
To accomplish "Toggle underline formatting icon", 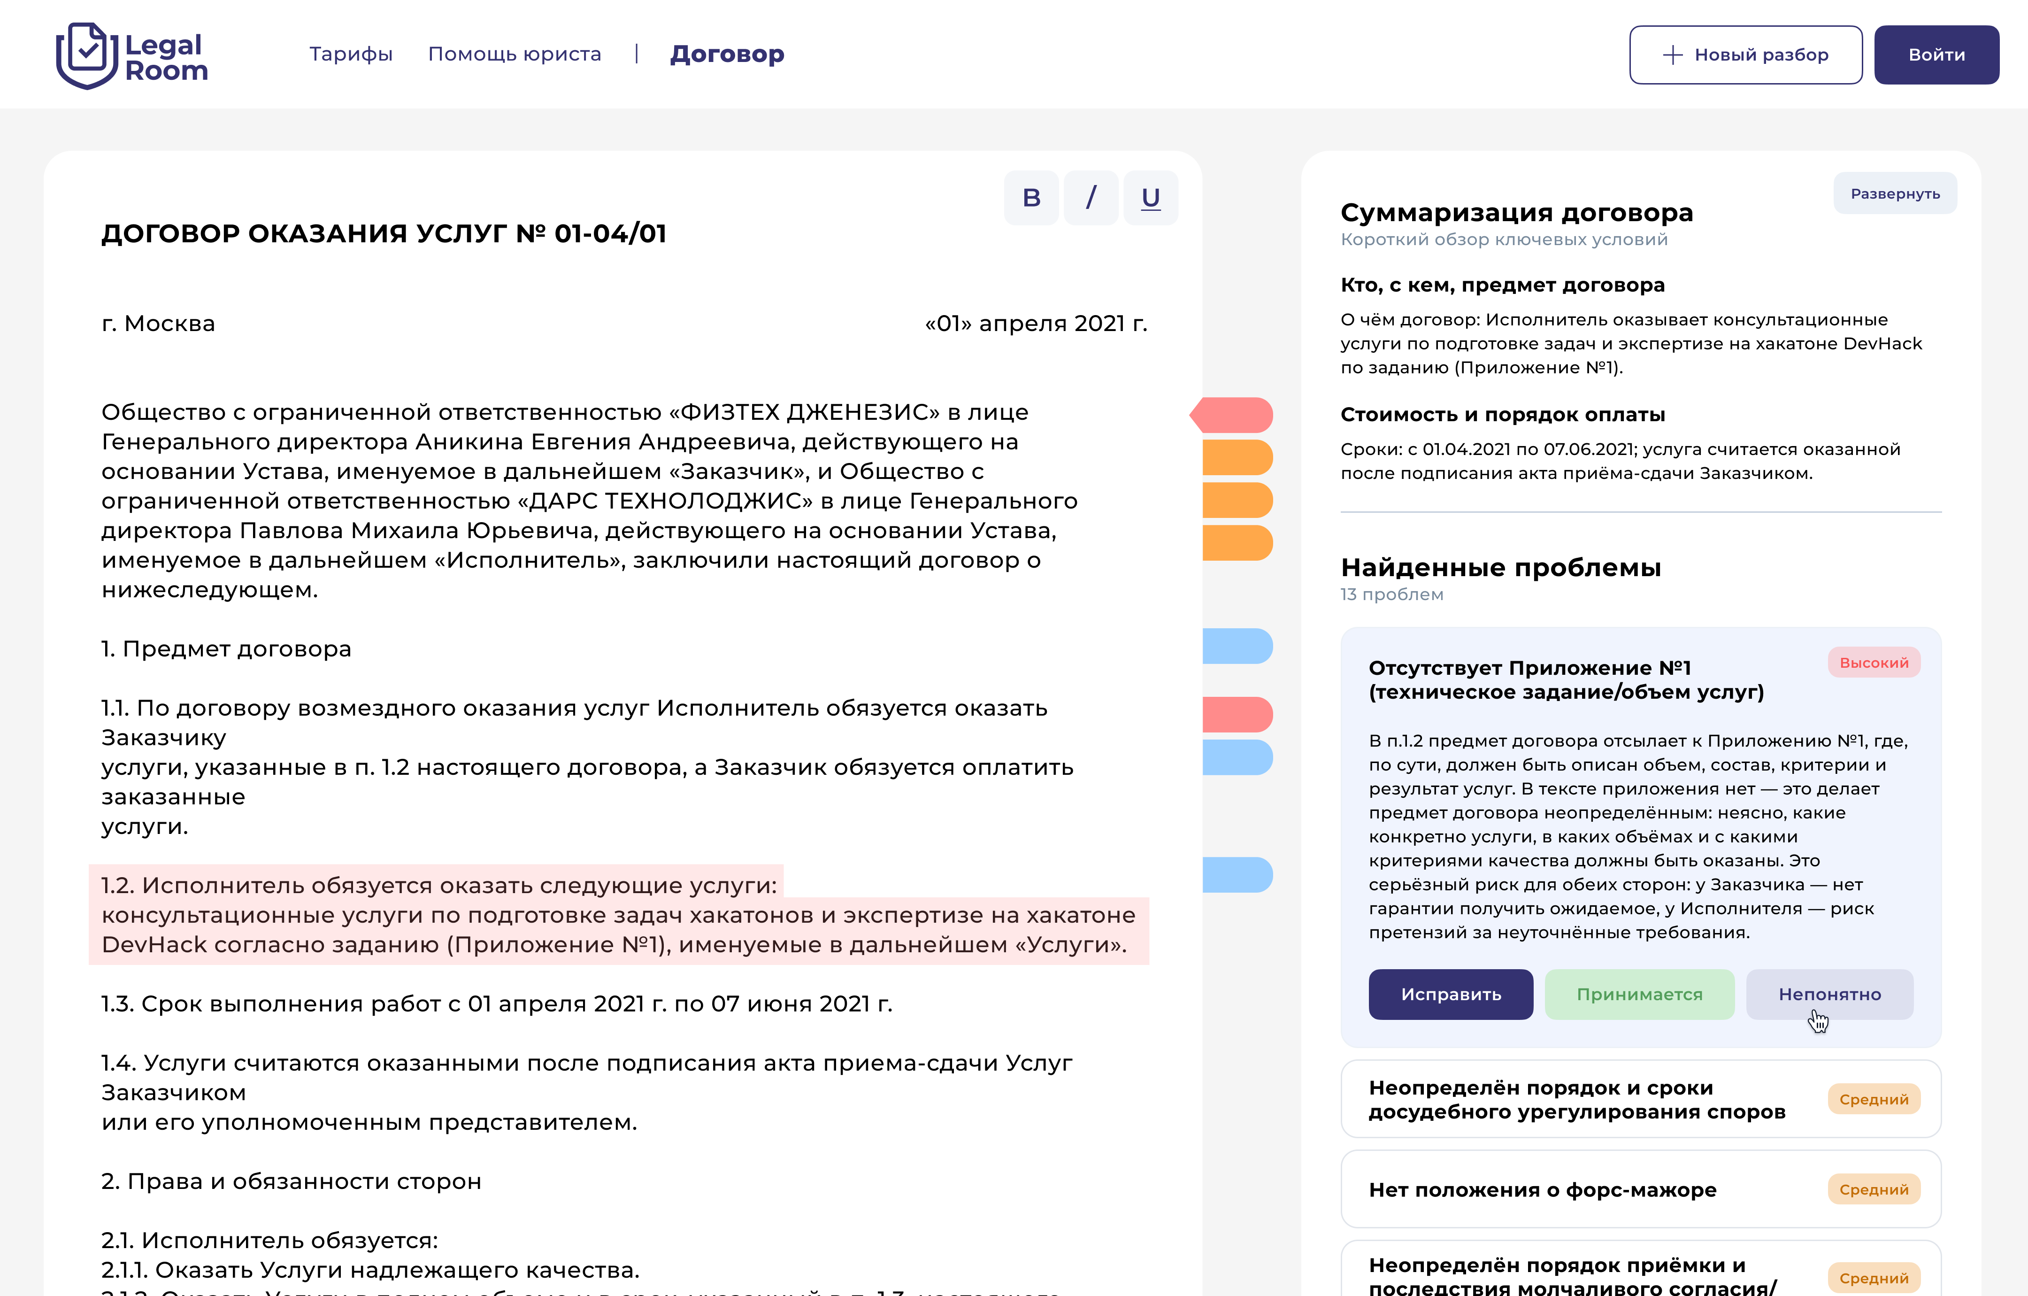I will (x=1151, y=197).
